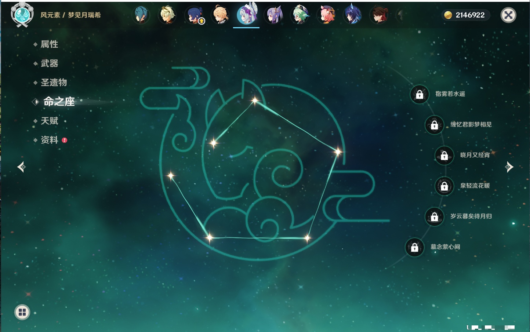Click the bottom-left star of the constellation
Viewport: 530px width, 332px height.
click(x=210, y=237)
